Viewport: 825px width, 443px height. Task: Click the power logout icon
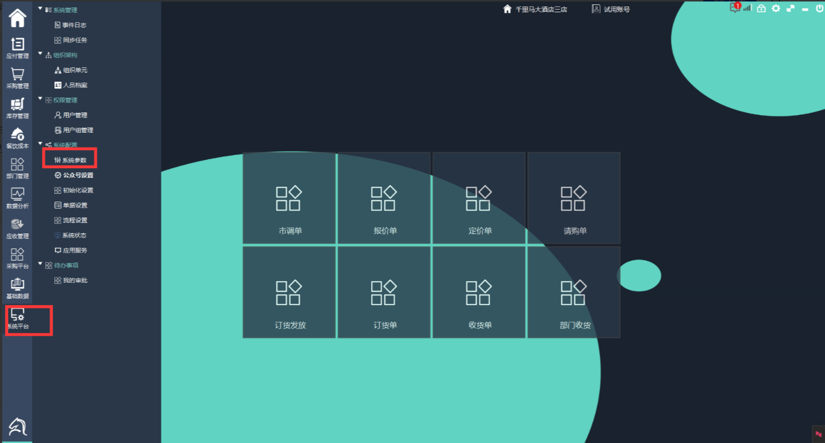coord(819,8)
